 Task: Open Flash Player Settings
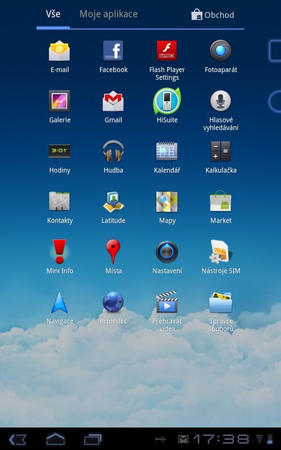(167, 51)
